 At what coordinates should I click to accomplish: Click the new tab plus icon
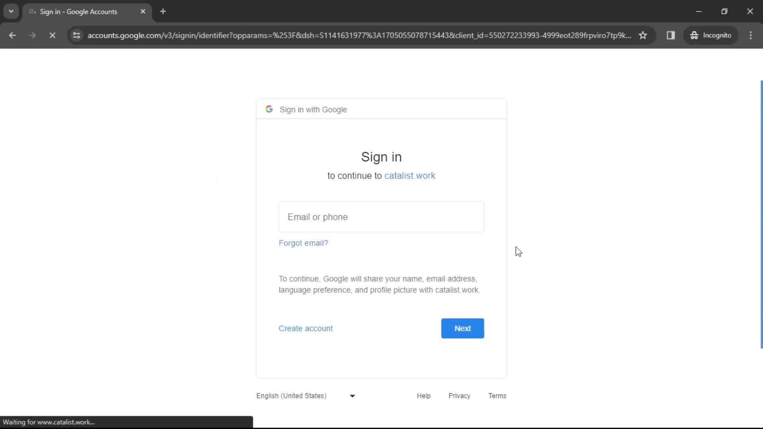pyautogui.click(x=163, y=12)
